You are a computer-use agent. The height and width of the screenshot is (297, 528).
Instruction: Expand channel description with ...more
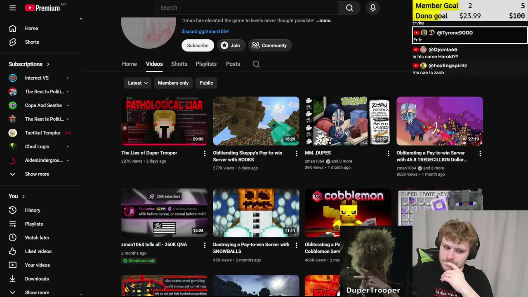(x=323, y=21)
